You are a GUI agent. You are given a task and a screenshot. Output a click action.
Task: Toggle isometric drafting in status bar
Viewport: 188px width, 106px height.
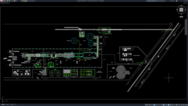pos(159,105)
